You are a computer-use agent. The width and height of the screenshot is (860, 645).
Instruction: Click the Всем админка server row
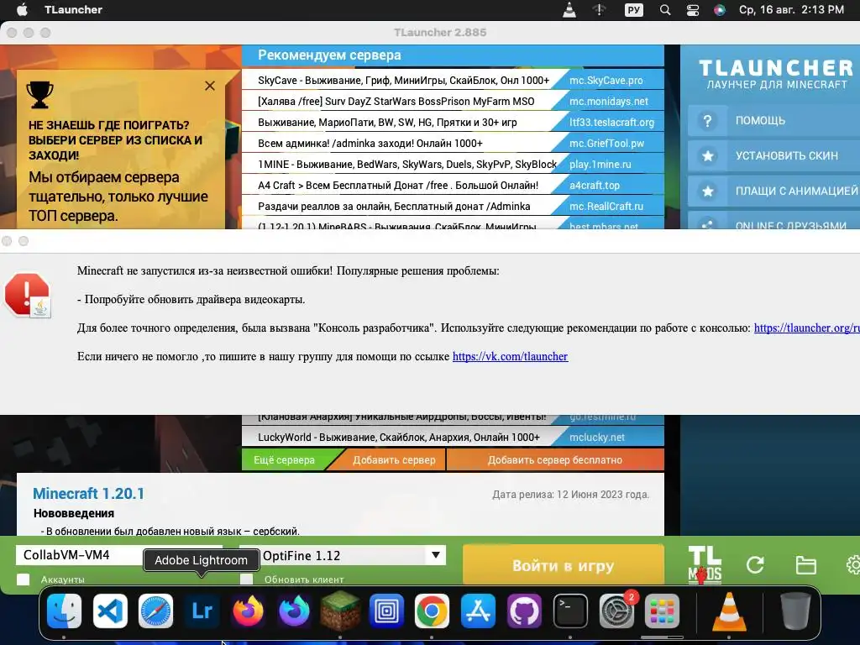(370, 143)
